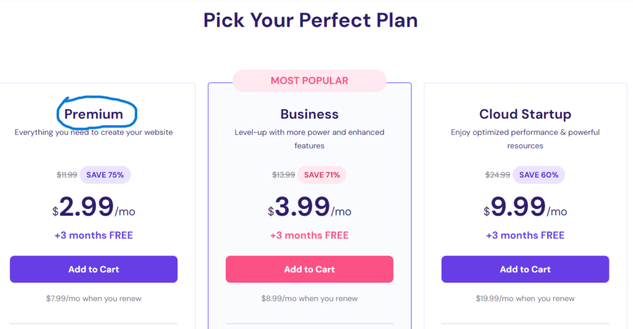
Task: Add the Business plan to cart
Action: pyautogui.click(x=309, y=269)
